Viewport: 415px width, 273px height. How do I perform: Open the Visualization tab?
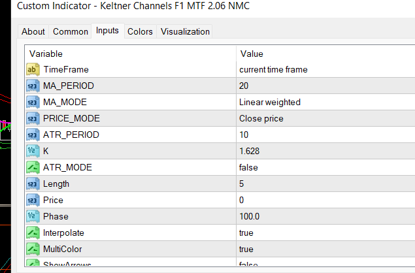tap(185, 31)
